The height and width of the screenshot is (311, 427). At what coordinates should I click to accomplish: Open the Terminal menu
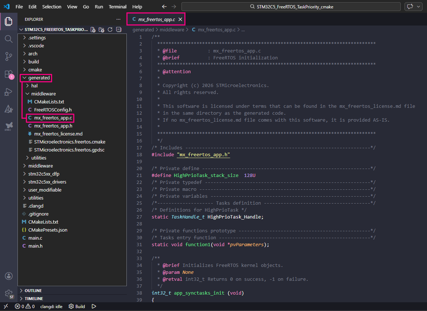click(x=118, y=6)
